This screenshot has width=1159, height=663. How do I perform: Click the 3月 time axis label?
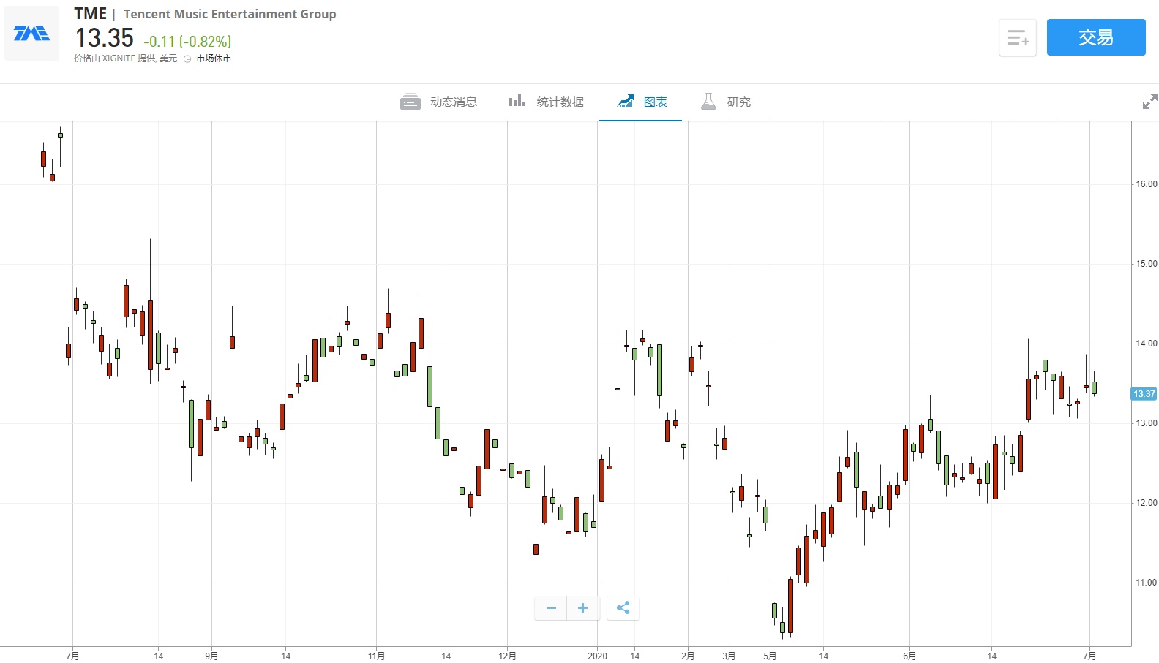(729, 656)
